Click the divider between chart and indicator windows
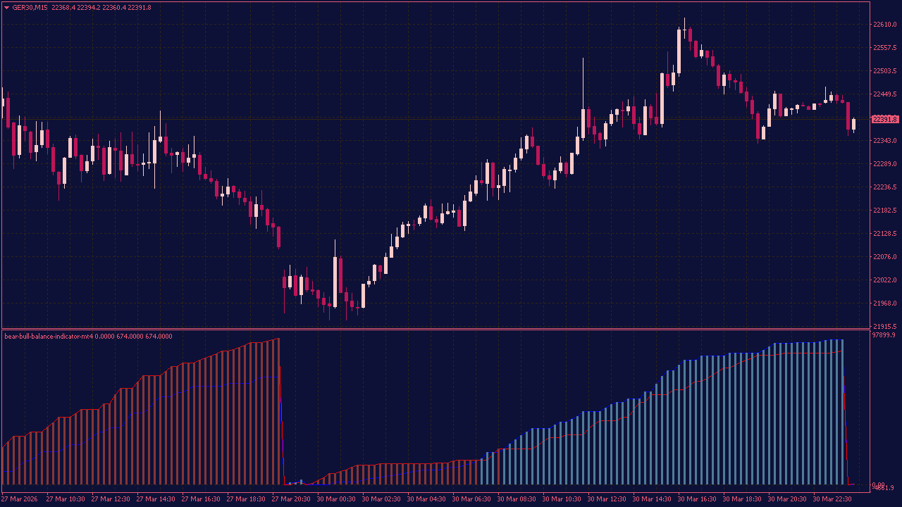The width and height of the screenshot is (902, 507). coord(437,330)
